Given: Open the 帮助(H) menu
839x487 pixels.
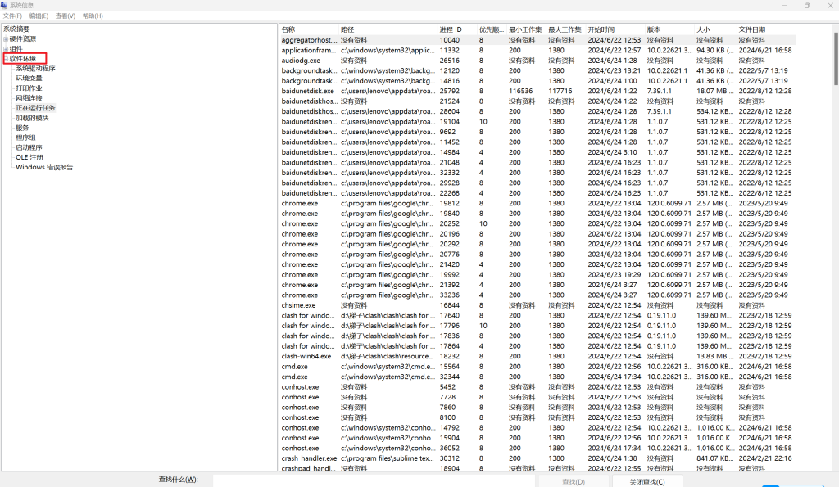Looking at the screenshot, I should click(93, 16).
